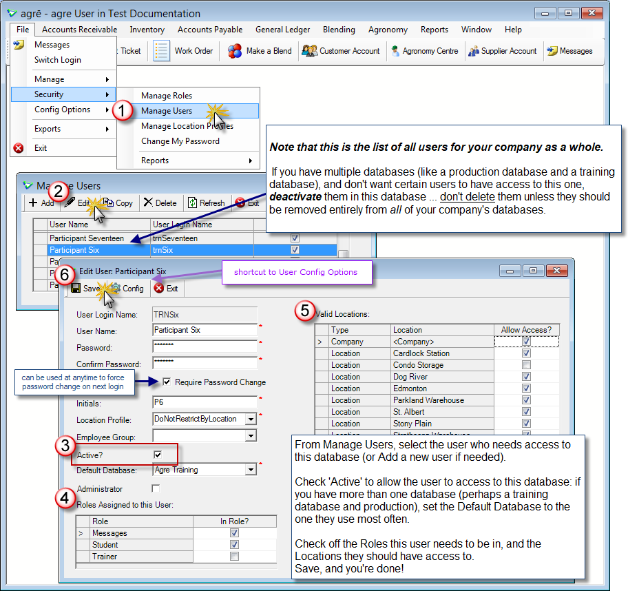Open the Accounts Receivable menu
The height and width of the screenshot is (591, 628).
tap(79, 30)
